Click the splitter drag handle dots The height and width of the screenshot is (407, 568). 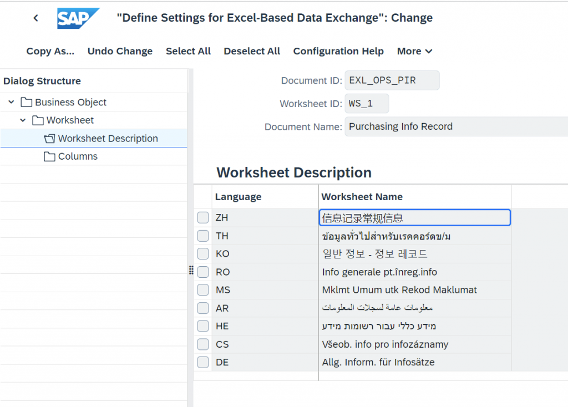[x=191, y=270]
